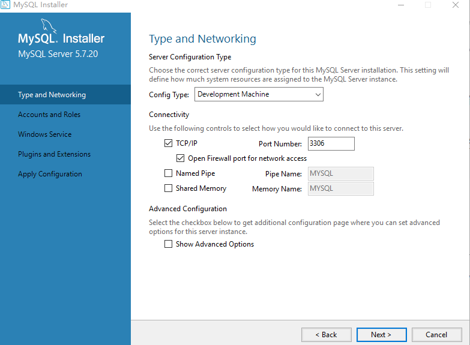The width and height of the screenshot is (470, 345).
Task: Click the Memory Name label
Action: coord(277,189)
